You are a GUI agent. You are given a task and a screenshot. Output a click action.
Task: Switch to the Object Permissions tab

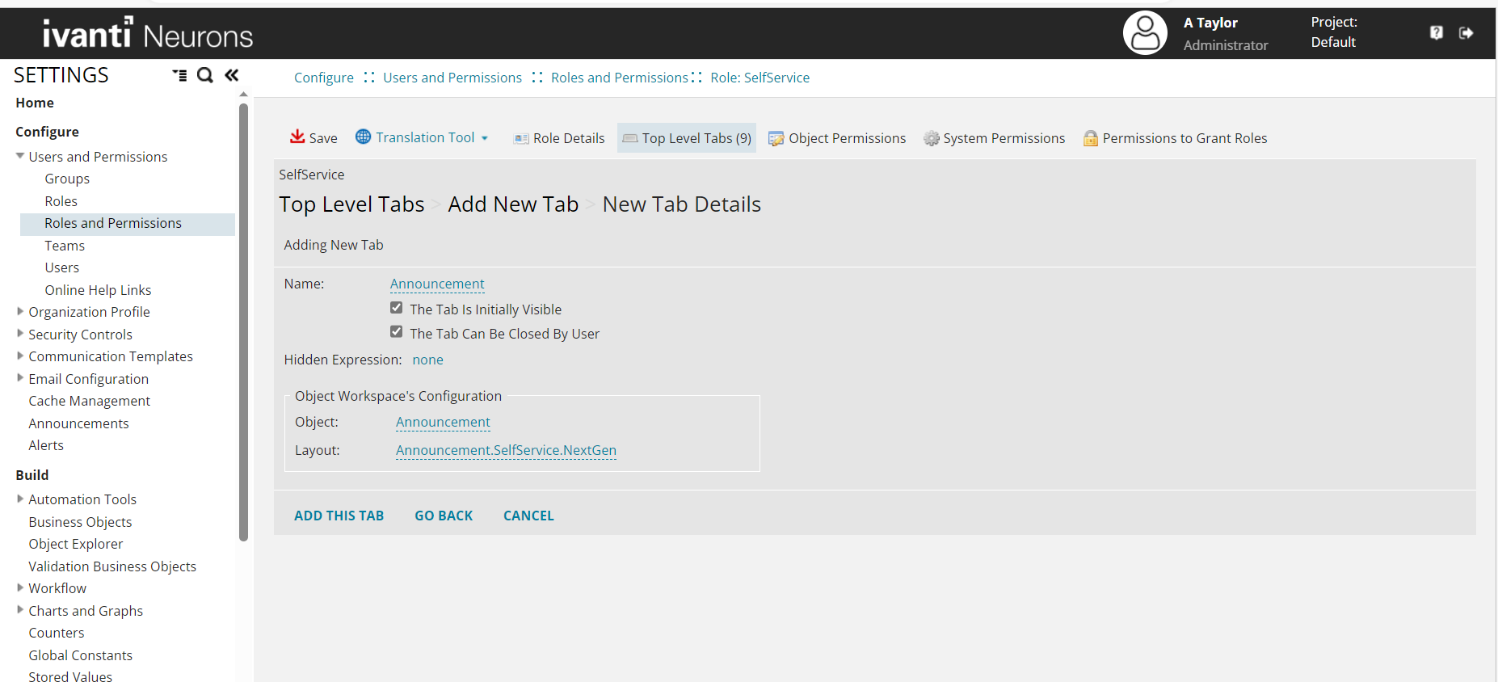[x=837, y=138]
